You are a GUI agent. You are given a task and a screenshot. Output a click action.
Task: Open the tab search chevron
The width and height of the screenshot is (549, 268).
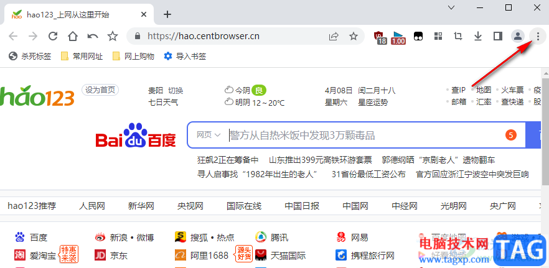pos(451,7)
